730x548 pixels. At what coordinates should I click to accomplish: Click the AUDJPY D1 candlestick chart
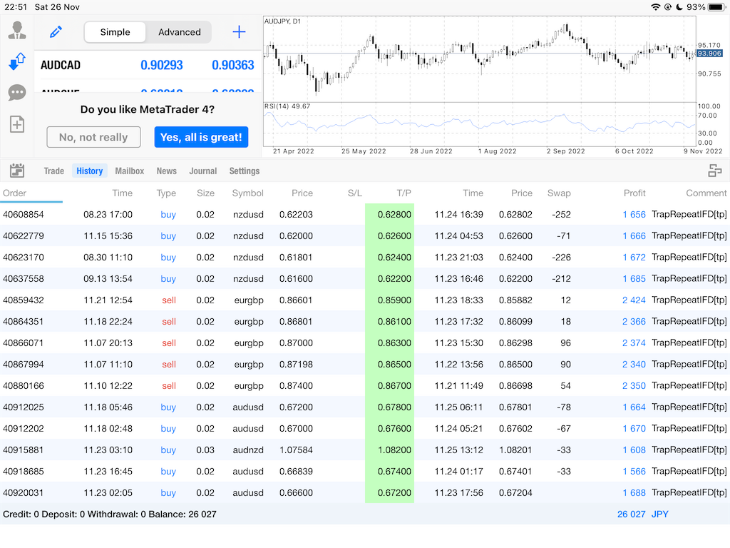coord(480,59)
